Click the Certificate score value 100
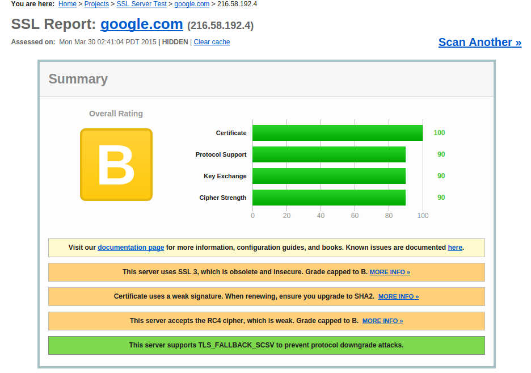This screenshot has height=373, width=531. (x=439, y=133)
